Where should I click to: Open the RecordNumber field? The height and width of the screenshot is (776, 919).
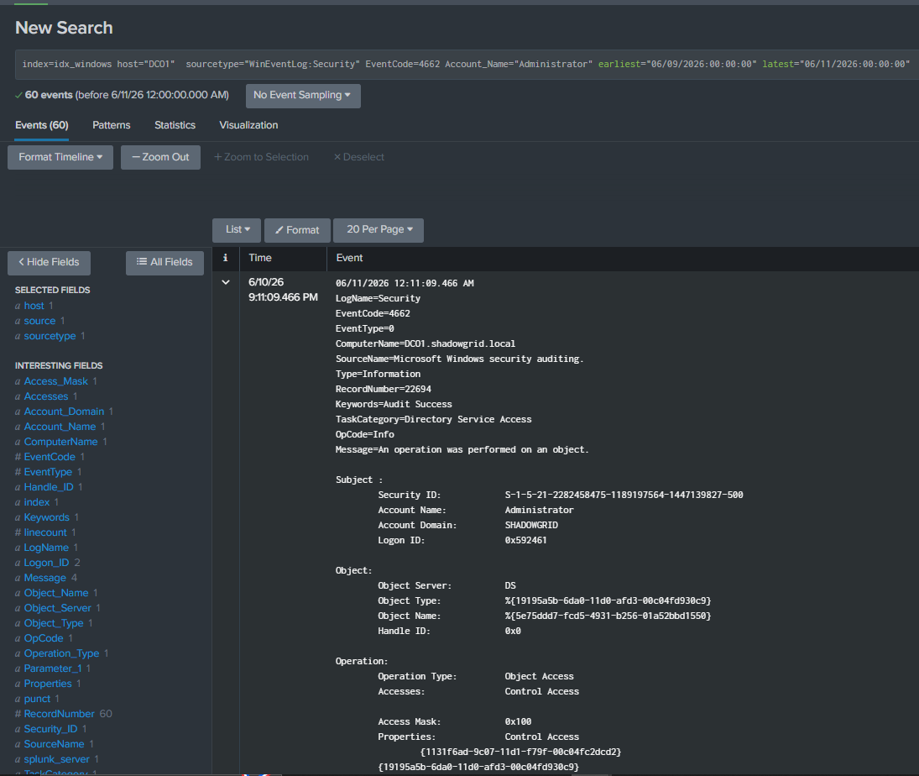60,715
